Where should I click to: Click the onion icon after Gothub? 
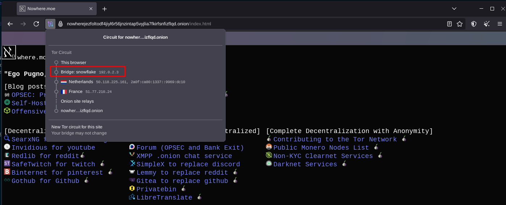(87, 180)
